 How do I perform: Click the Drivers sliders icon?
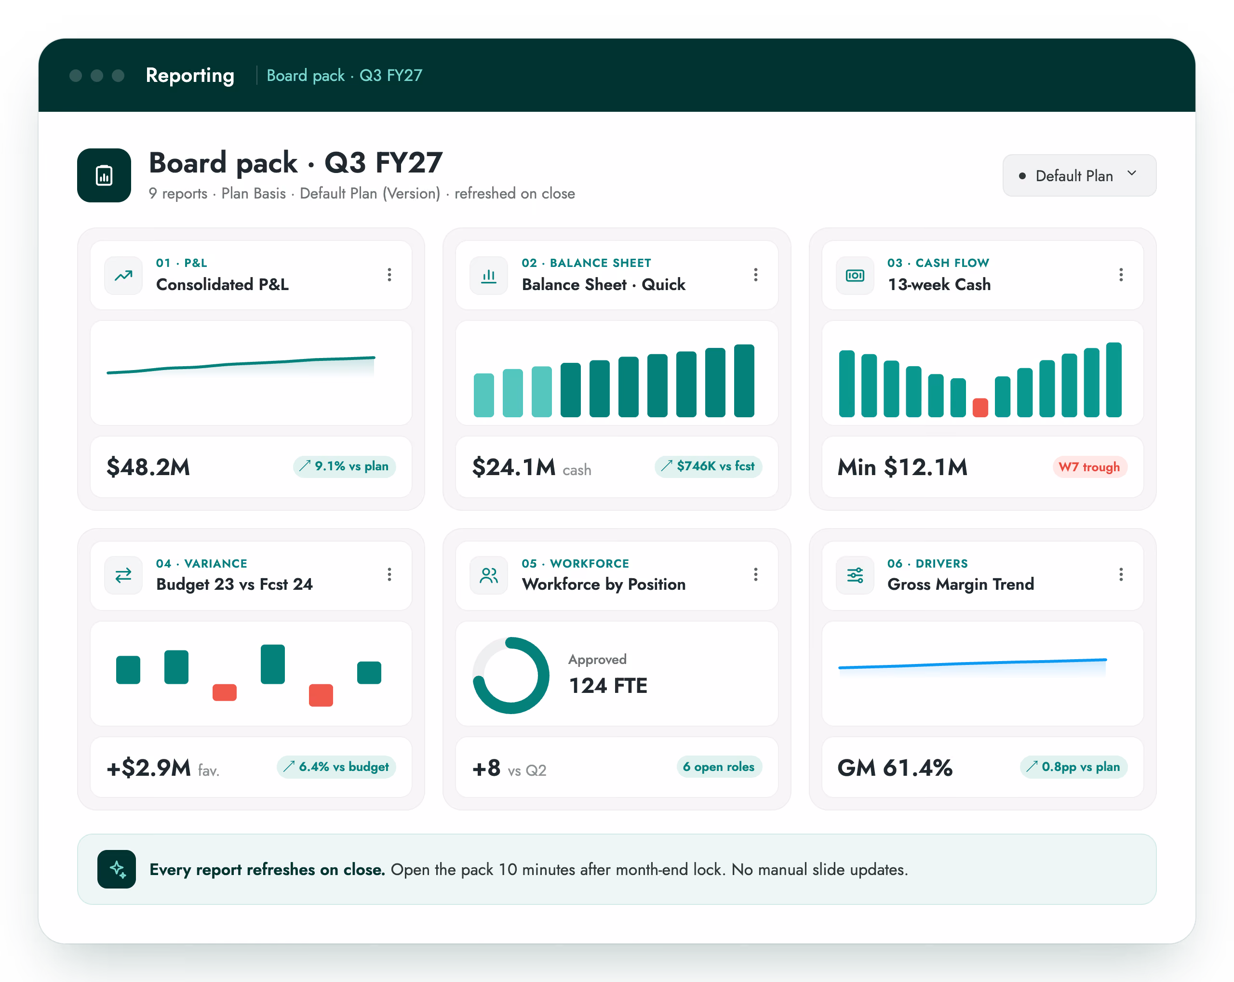tap(855, 575)
